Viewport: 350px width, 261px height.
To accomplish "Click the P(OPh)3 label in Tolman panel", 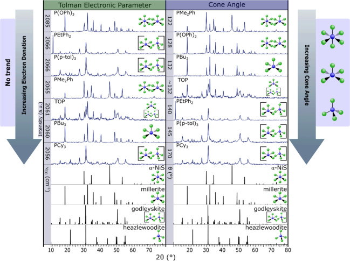I will [64, 13].
